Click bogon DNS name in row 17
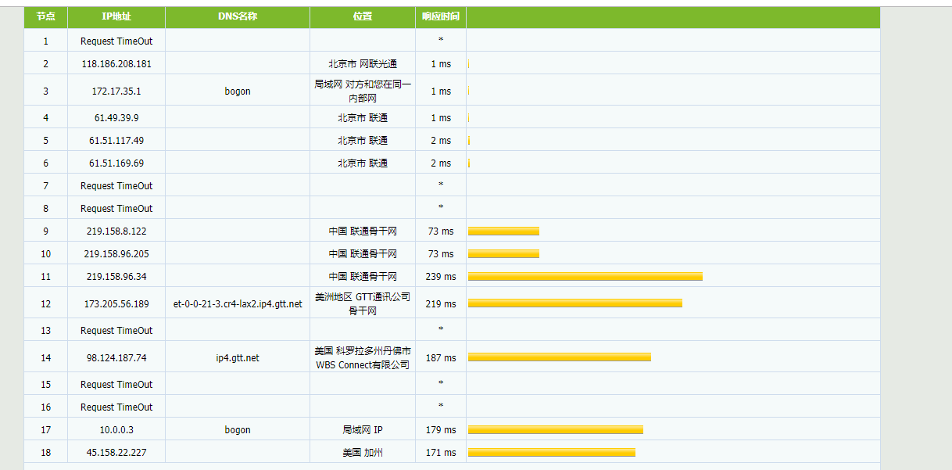 (x=238, y=430)
